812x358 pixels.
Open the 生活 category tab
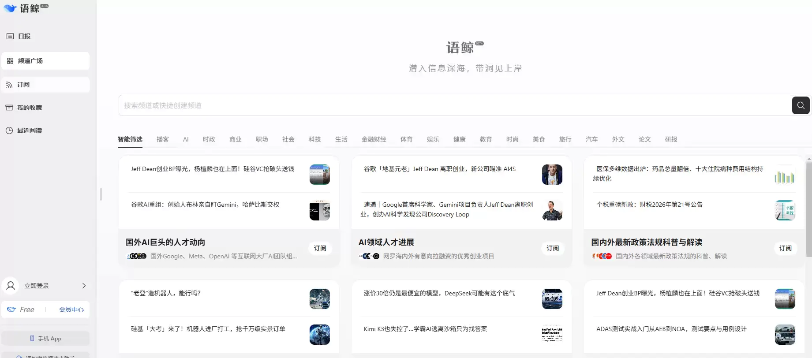point(341,139)
